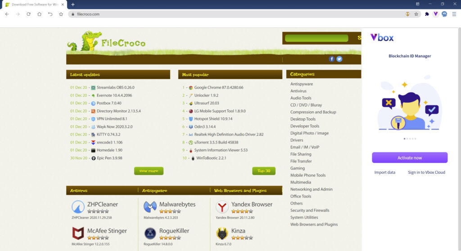Click the undo arrow in the toolbar
This screenshot has height=251, width=461.
tap(50, 14)
